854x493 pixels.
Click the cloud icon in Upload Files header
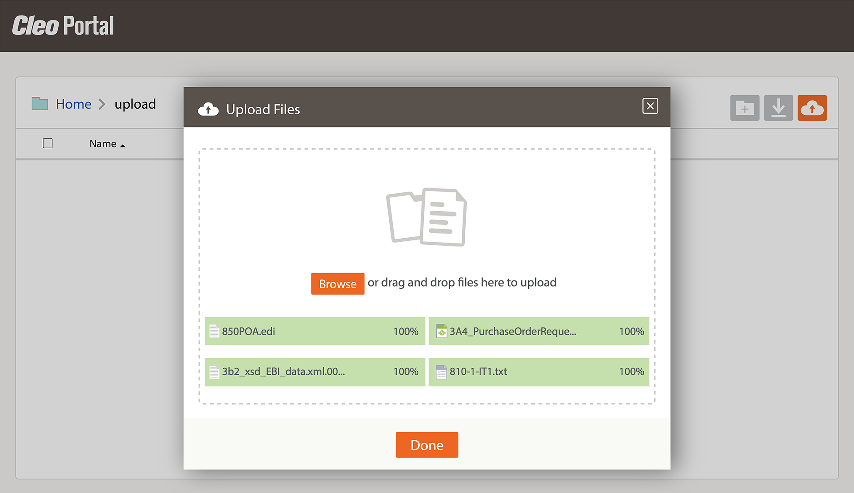click(209, 109)
